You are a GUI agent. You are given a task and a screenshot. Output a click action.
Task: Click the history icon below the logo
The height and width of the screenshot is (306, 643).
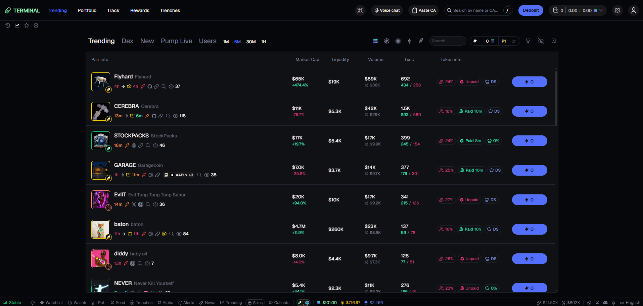pos(8,25)
